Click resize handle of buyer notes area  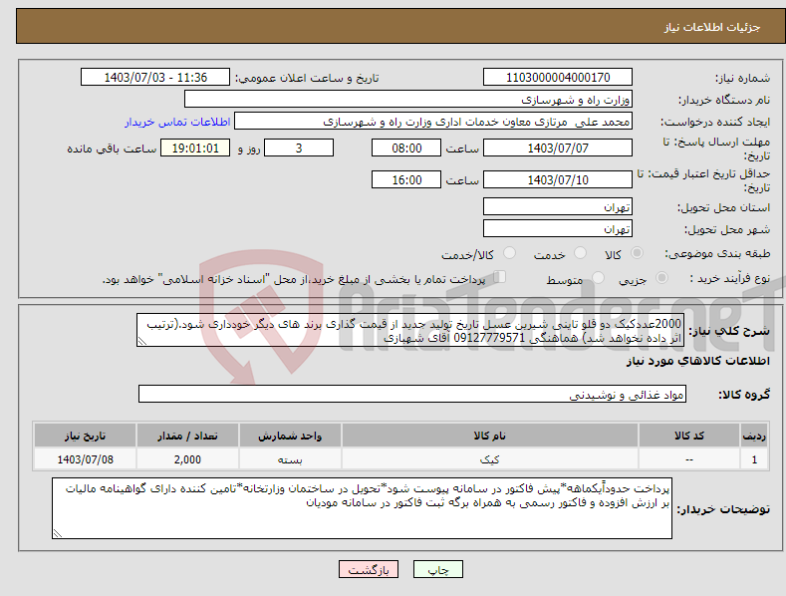click(x=57, y=534)
